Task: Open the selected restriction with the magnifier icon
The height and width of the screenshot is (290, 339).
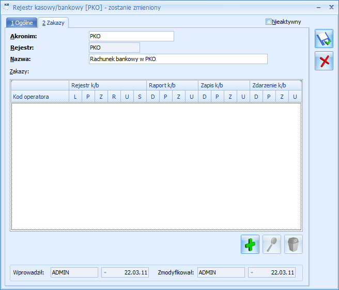Action: 271,244
